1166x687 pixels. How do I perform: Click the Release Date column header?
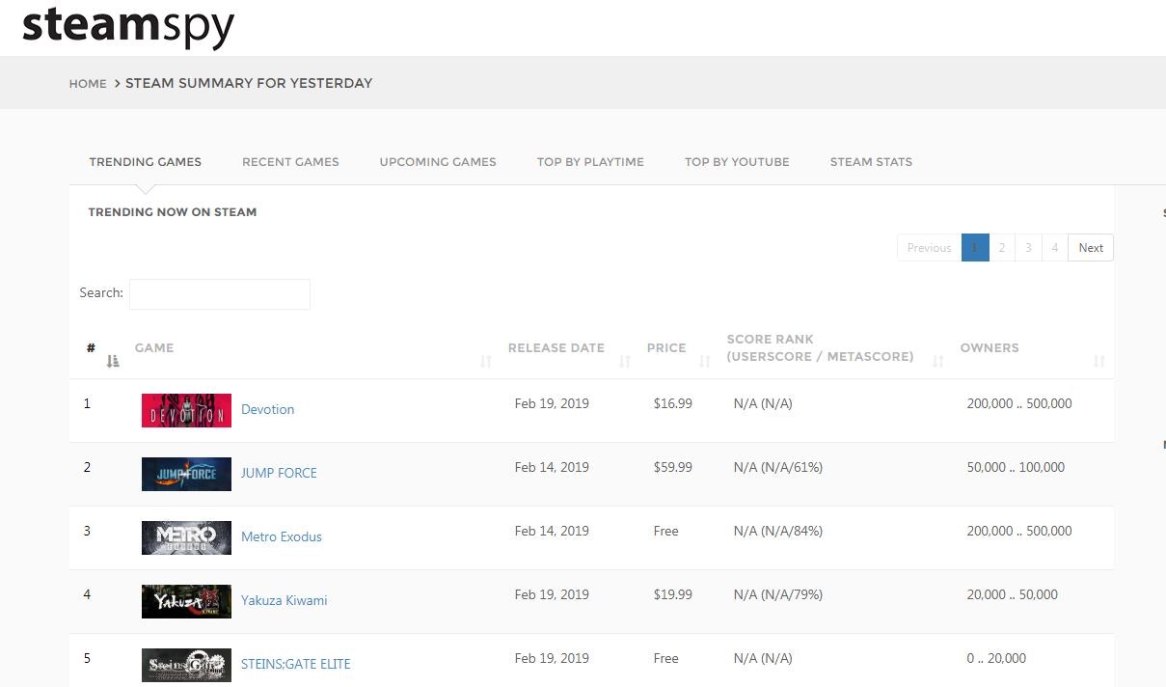click(556, 348)
